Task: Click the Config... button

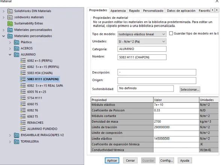Action: [x=167, y=160]
